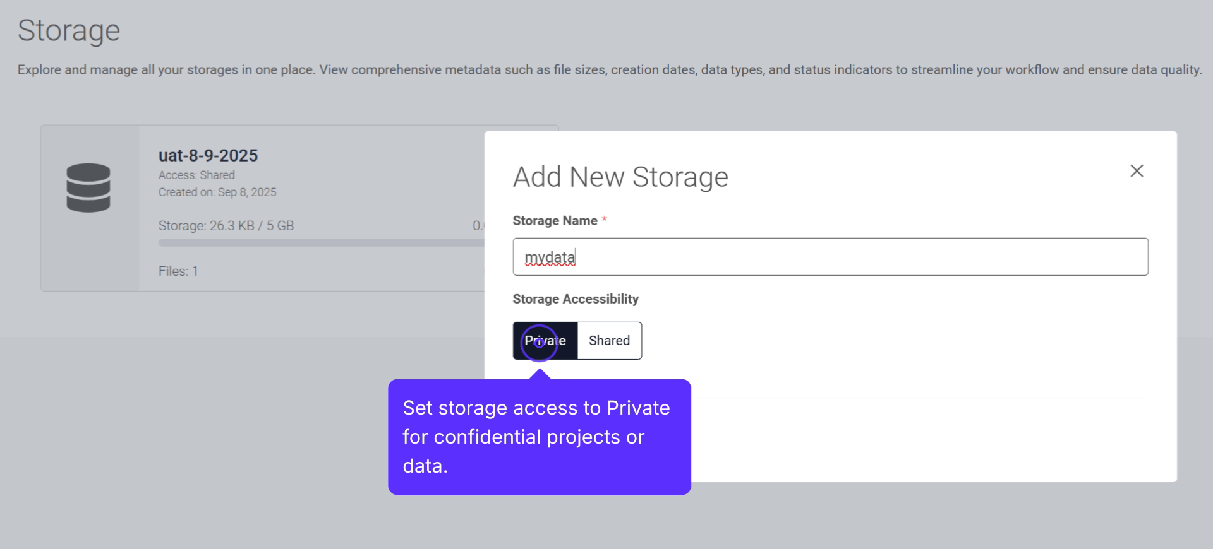This screenshot has width=1213, height=549.
Task: Click the divider line in the dialog
Action: [x=916, y=398]
